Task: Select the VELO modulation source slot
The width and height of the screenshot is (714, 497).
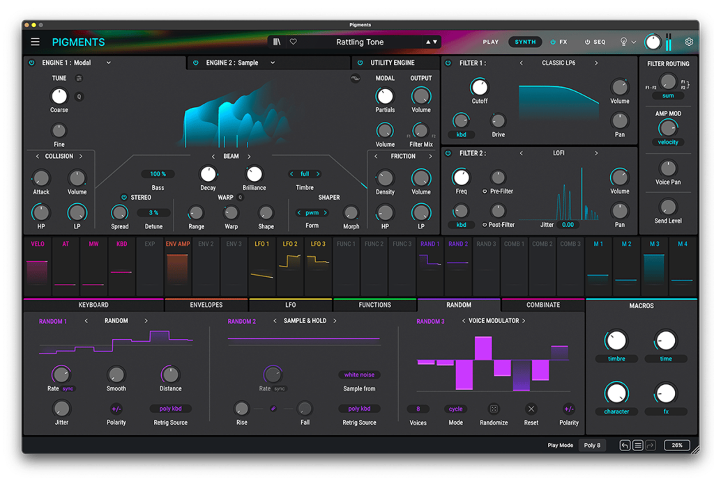Action: tap(38, 267)
